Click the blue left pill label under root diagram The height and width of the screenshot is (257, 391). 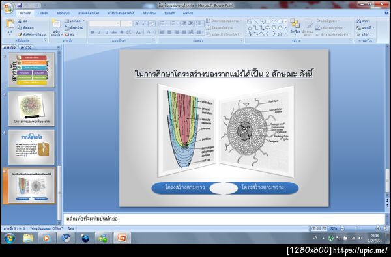tap(185, 187)
